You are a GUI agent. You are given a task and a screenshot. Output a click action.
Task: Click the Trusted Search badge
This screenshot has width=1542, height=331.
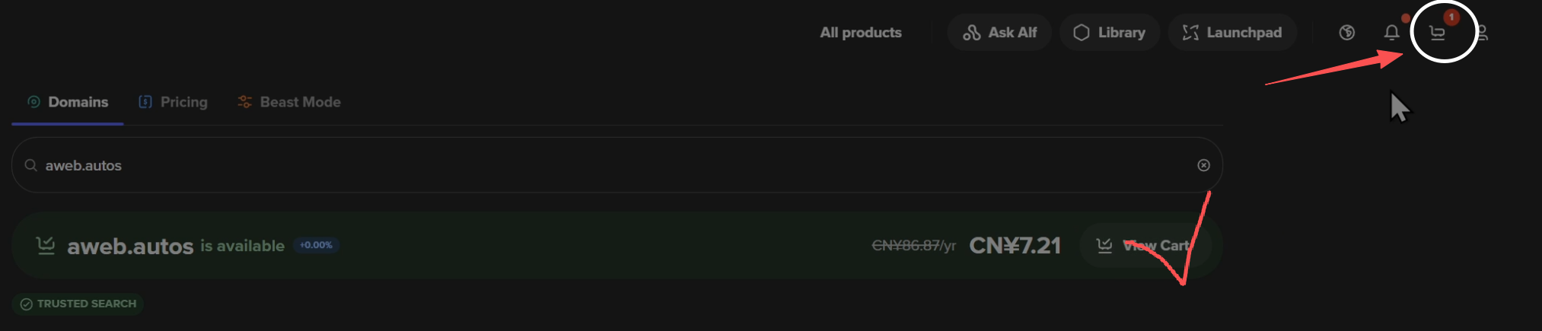pos(78,304)
